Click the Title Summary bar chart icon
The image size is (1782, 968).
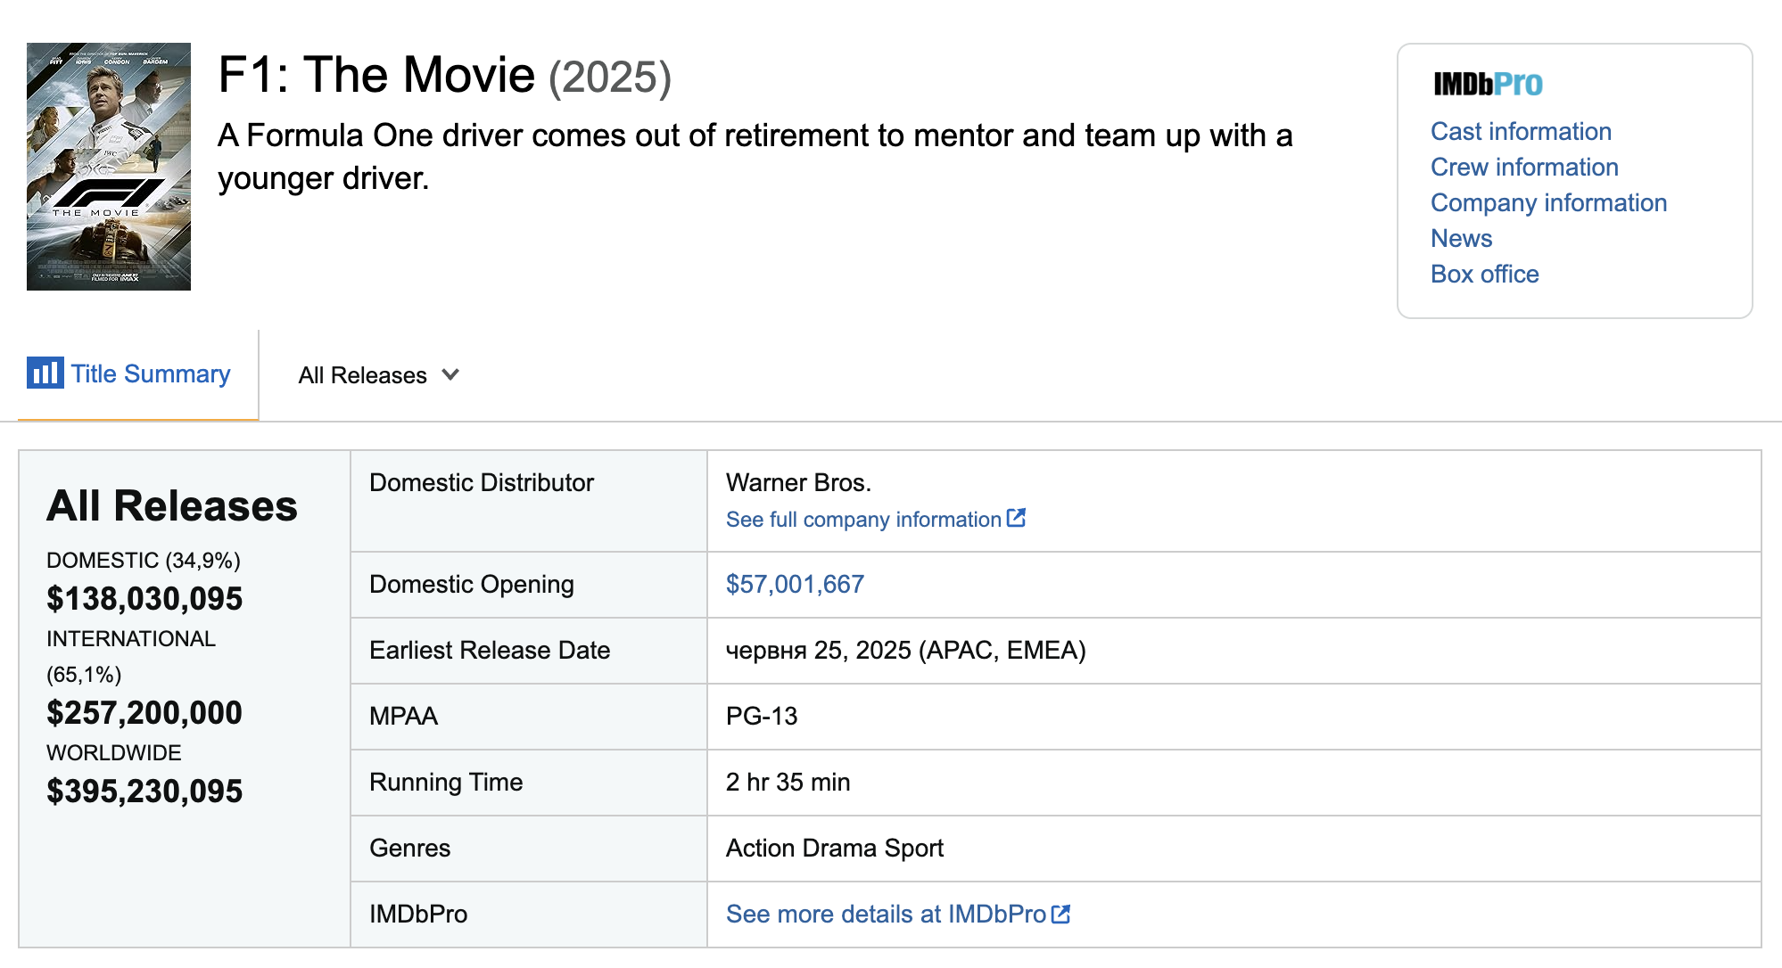tap(45, 373)
